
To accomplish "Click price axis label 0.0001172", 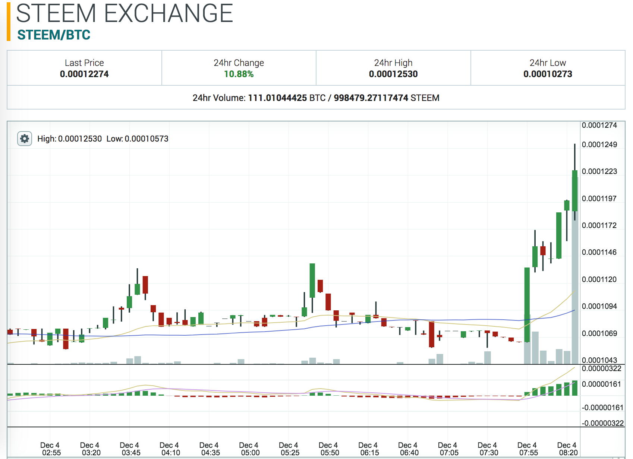I will click(599, 225).
